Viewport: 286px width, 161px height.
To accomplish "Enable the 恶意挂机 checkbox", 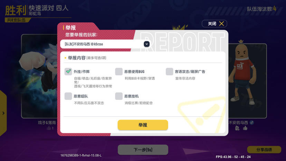I will [x=119, y=96].
